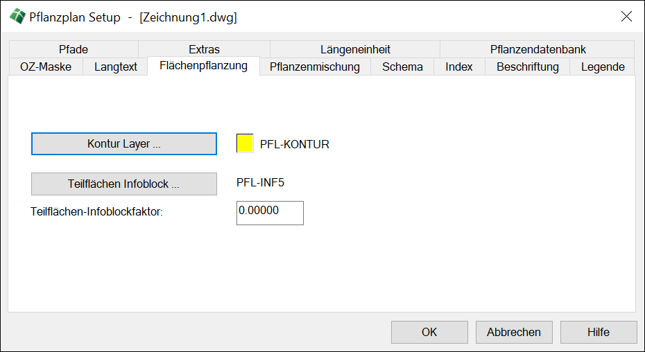Open the Extras tab
The width and height of the screenshot is (645, 352).
204,49
